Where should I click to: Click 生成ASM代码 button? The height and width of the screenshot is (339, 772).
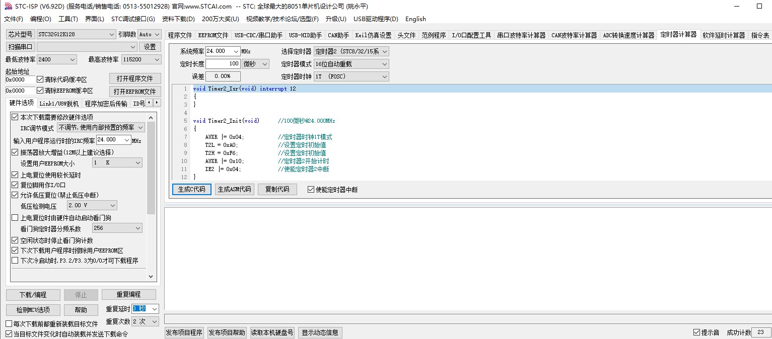coord(234,190)
